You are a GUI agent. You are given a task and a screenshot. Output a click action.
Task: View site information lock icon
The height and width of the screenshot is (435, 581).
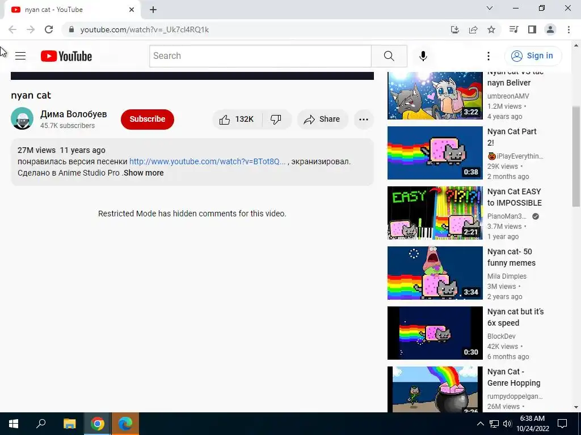(71, 29)
